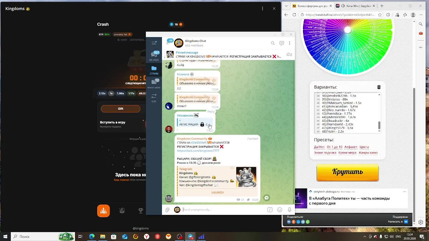This screenshot has width=429, height=241.
Task: Attach a file with the paperclip icon
Action: [167, 210]
